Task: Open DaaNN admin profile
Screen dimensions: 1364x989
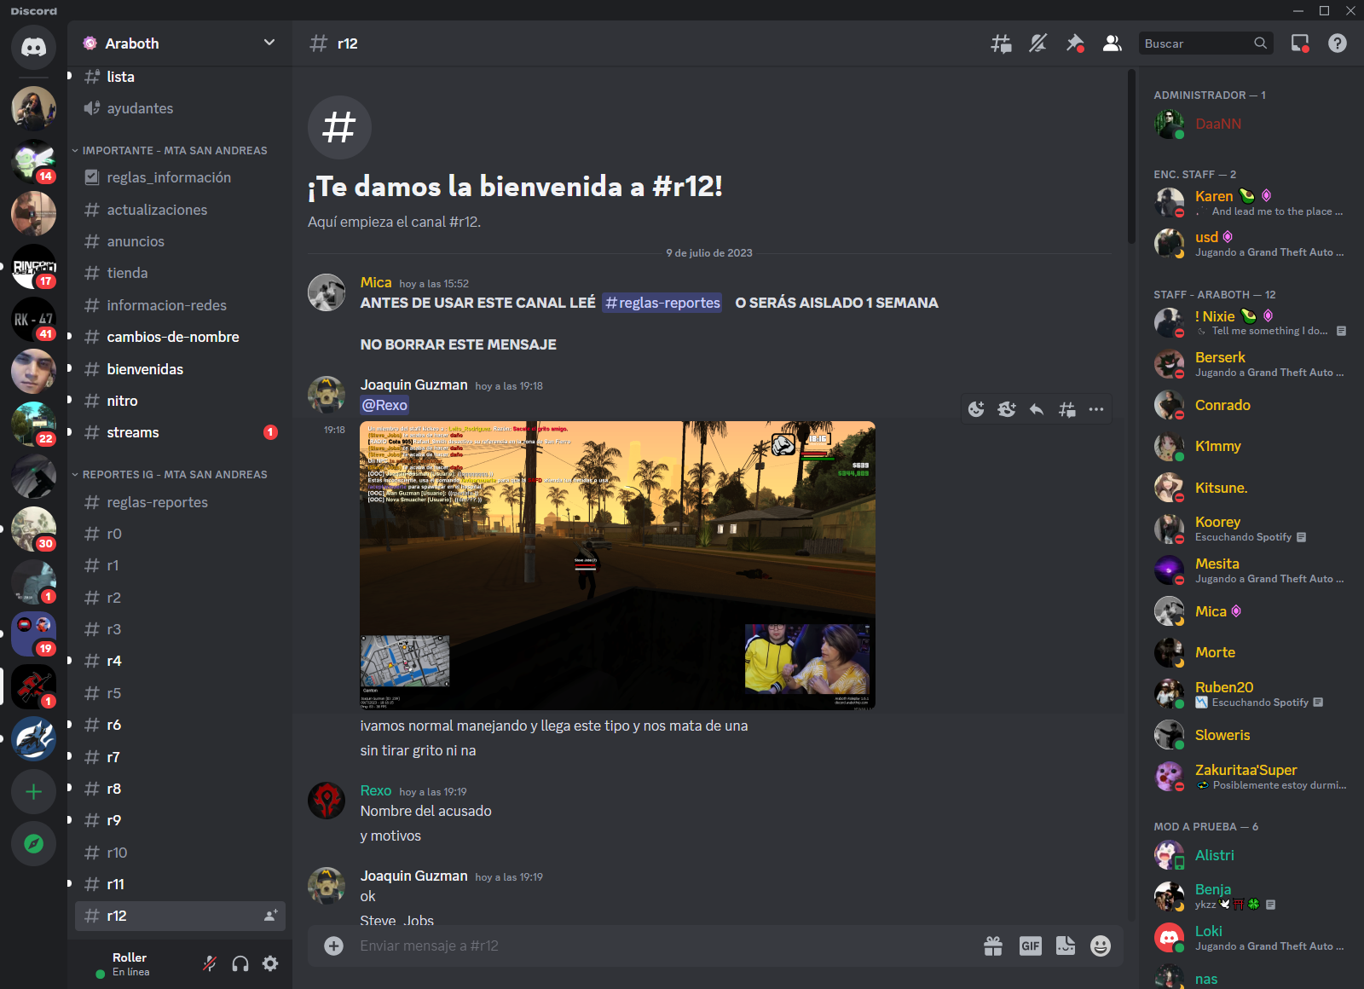Action: (1250, 124)
